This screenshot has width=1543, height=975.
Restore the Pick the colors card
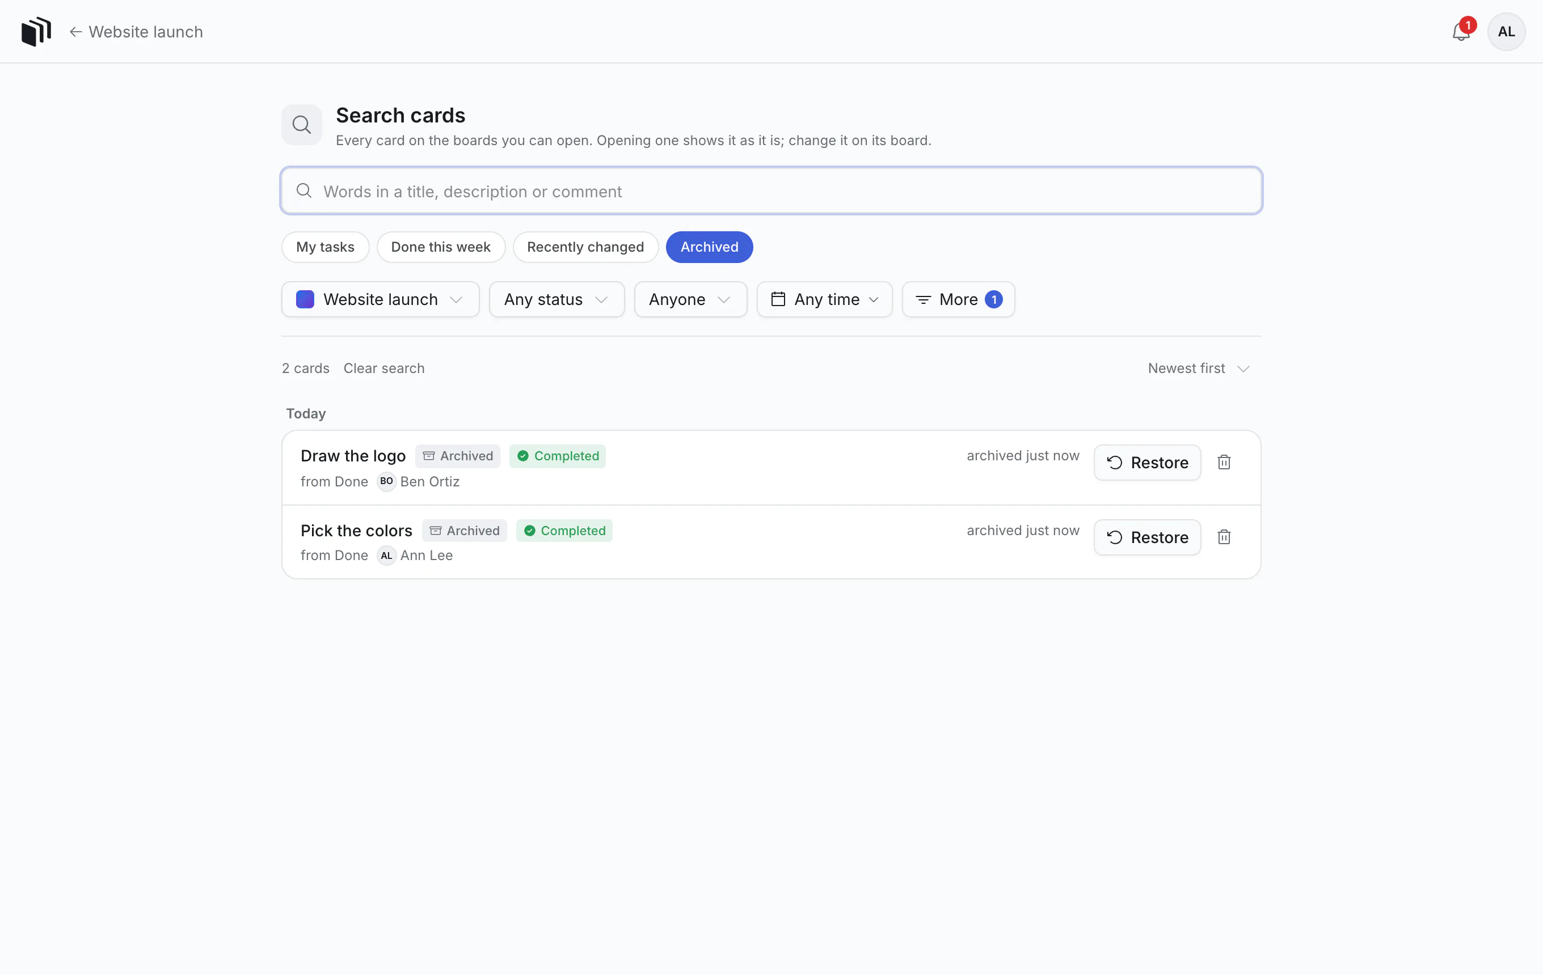click(1147, 537)
